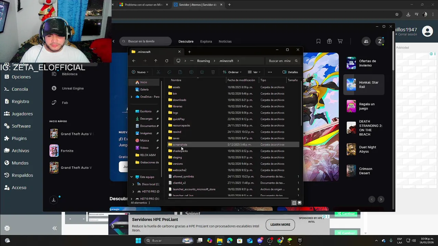Open Honkai: Star Rail store entry
The image size is (438, 246).
click(x=364, y=85)
